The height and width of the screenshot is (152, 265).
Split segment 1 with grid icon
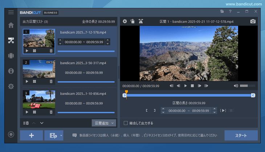tap(34, 51)
